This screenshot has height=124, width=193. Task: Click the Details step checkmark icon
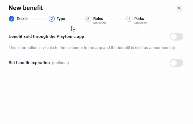click(12, 19)
